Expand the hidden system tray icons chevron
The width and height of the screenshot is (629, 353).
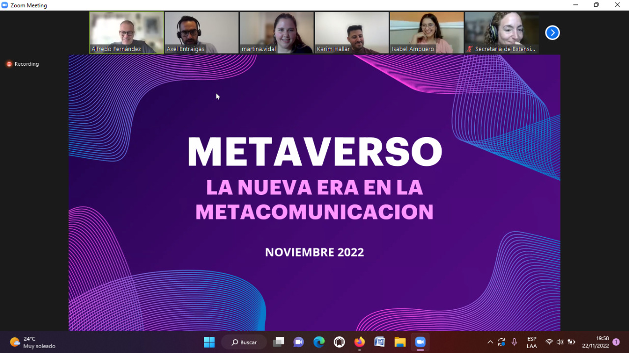[490, 342]
